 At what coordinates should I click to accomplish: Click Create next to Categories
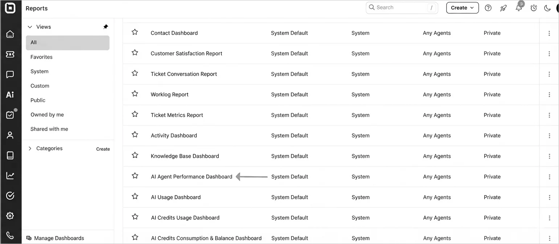(x=103, y=149)
